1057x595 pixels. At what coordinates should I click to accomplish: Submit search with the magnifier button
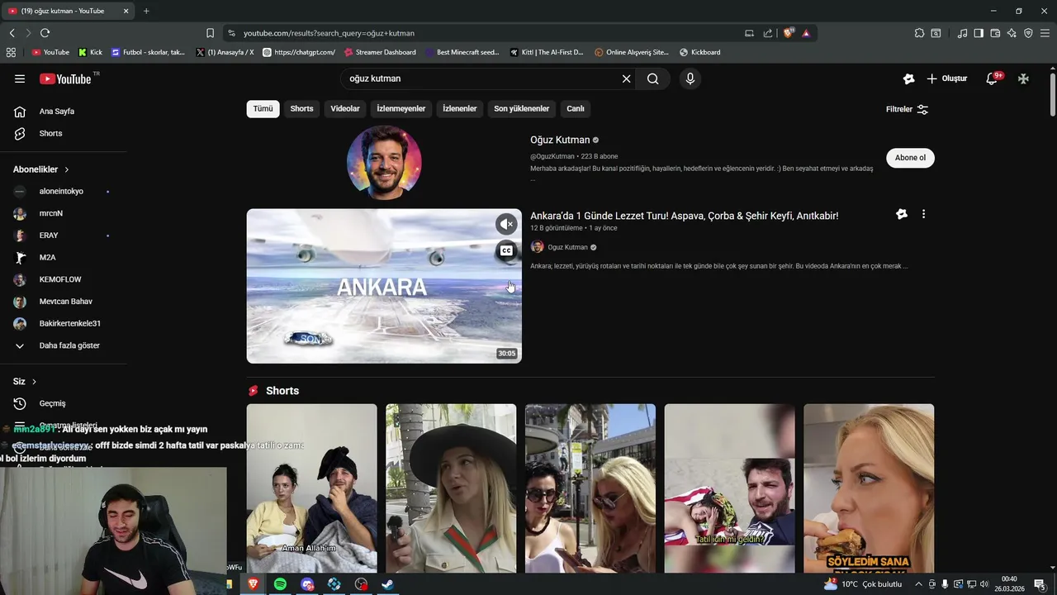click(x=653, y=79)
